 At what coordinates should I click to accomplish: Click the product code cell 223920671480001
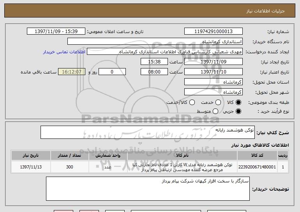[x=257, y=167]
